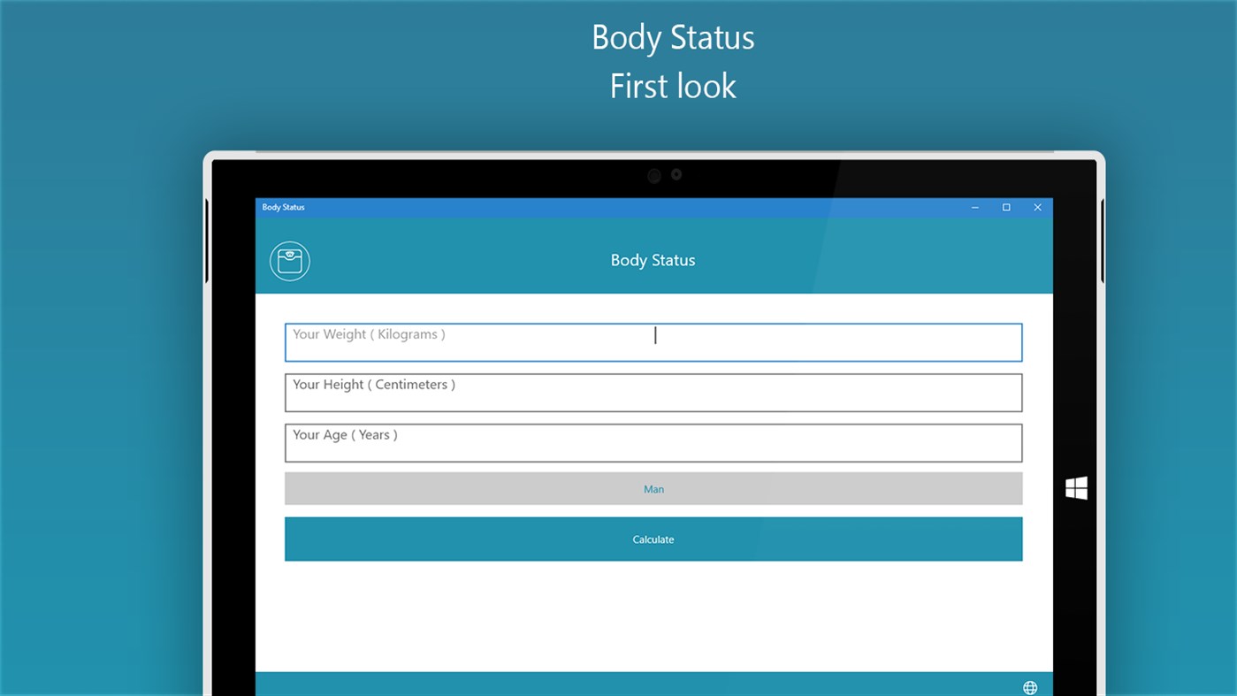This screenshot has height=696, width=1237.
Task: Click the large Body Status heading above tablet
Action: 673,38
